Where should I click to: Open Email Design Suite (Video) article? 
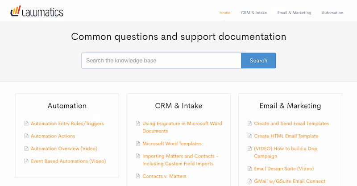284,169
